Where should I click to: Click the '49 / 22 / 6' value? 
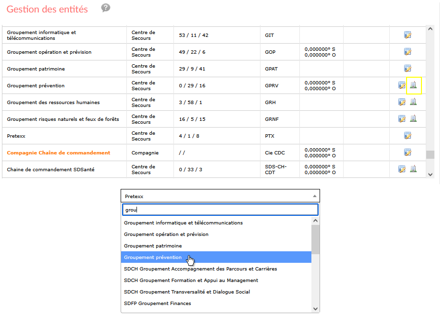pyautogui.click(x=192, y=52)
